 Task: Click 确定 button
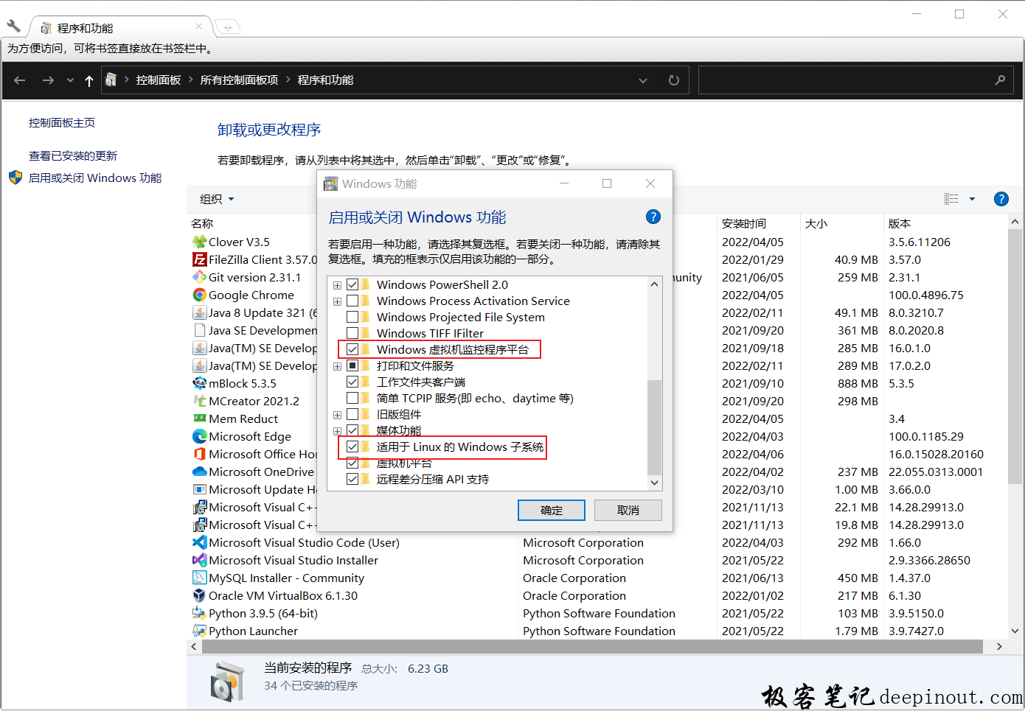pos(552,510)
